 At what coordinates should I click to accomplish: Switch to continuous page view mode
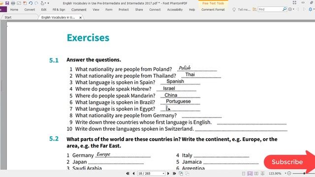(x=250, y=174)
